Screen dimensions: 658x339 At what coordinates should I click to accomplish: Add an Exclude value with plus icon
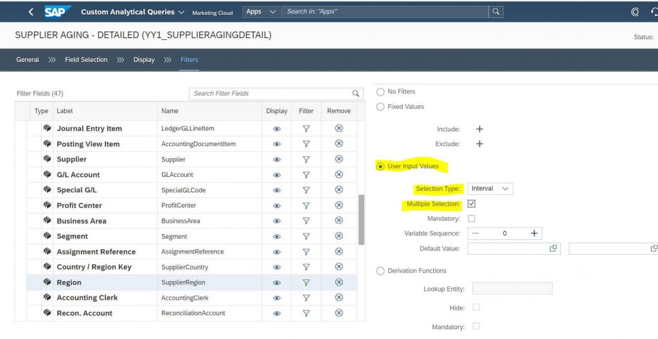pos(479,143)
